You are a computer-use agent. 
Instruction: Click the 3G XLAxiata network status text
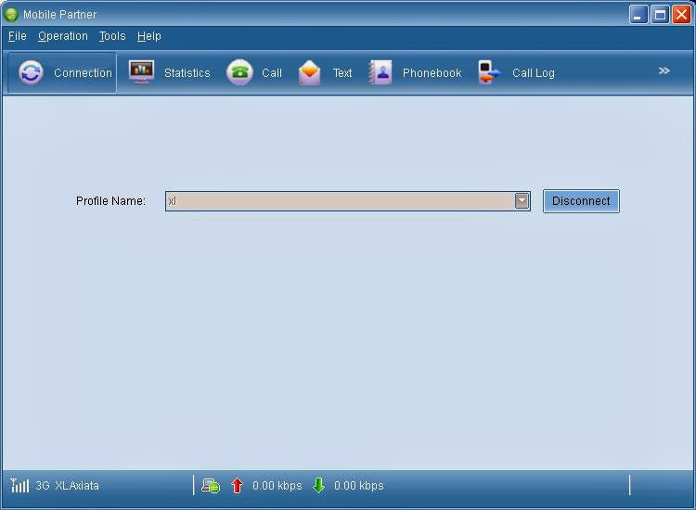coord(67,486)
